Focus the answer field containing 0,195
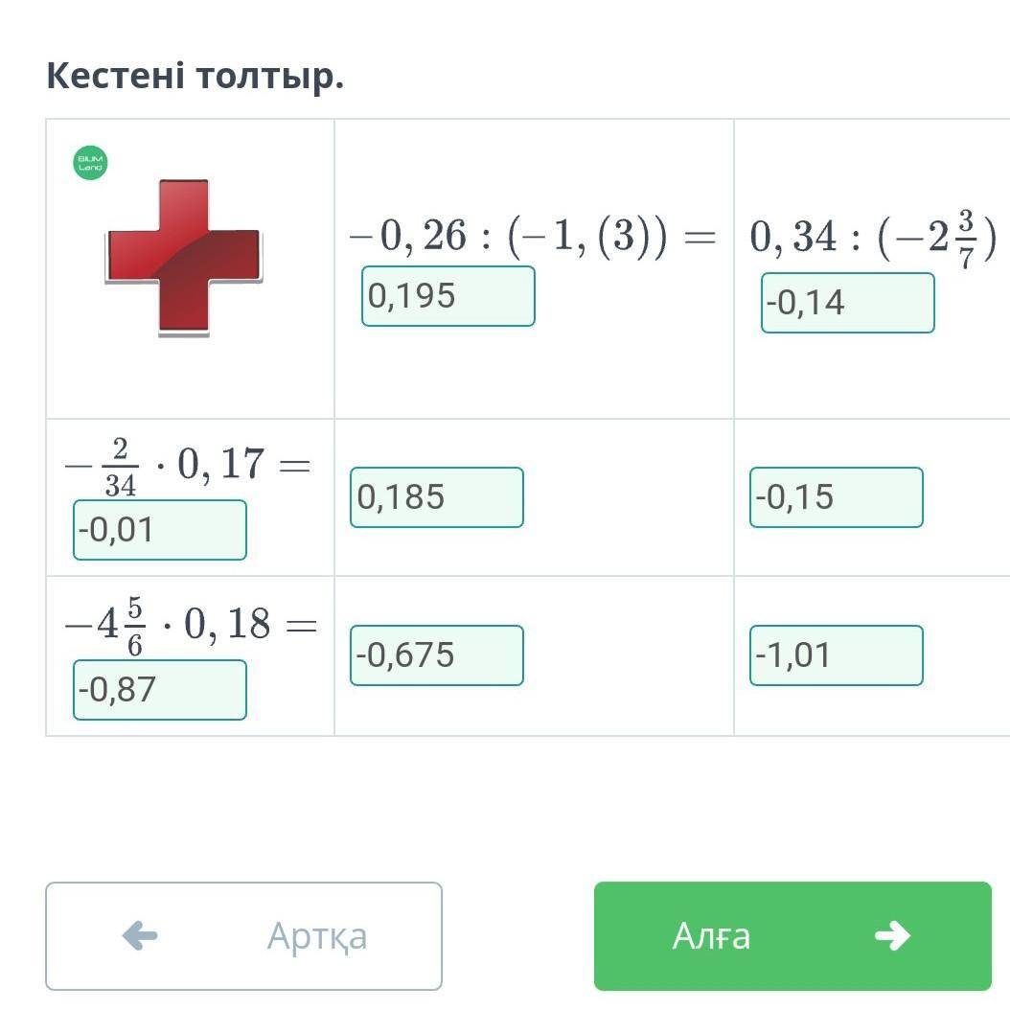 (x=448, y=296)
